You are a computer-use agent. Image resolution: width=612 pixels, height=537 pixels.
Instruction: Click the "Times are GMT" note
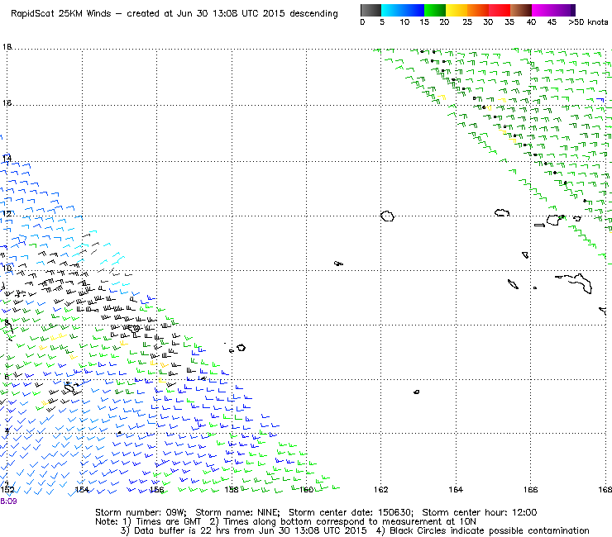pyautogui.click(x=168, y=522)
